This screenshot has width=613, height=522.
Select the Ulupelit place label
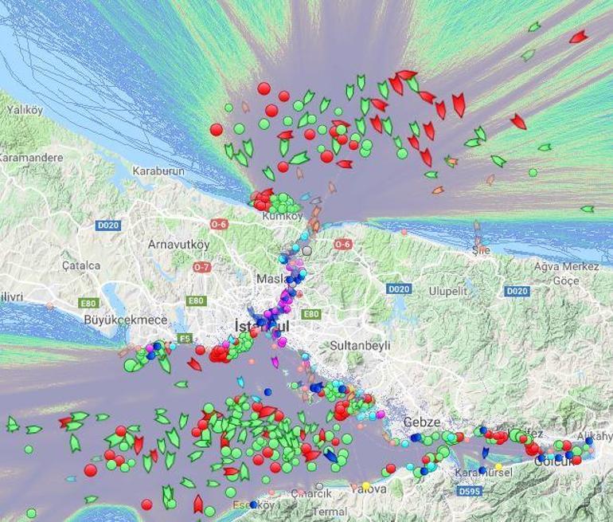pos(447,292)
